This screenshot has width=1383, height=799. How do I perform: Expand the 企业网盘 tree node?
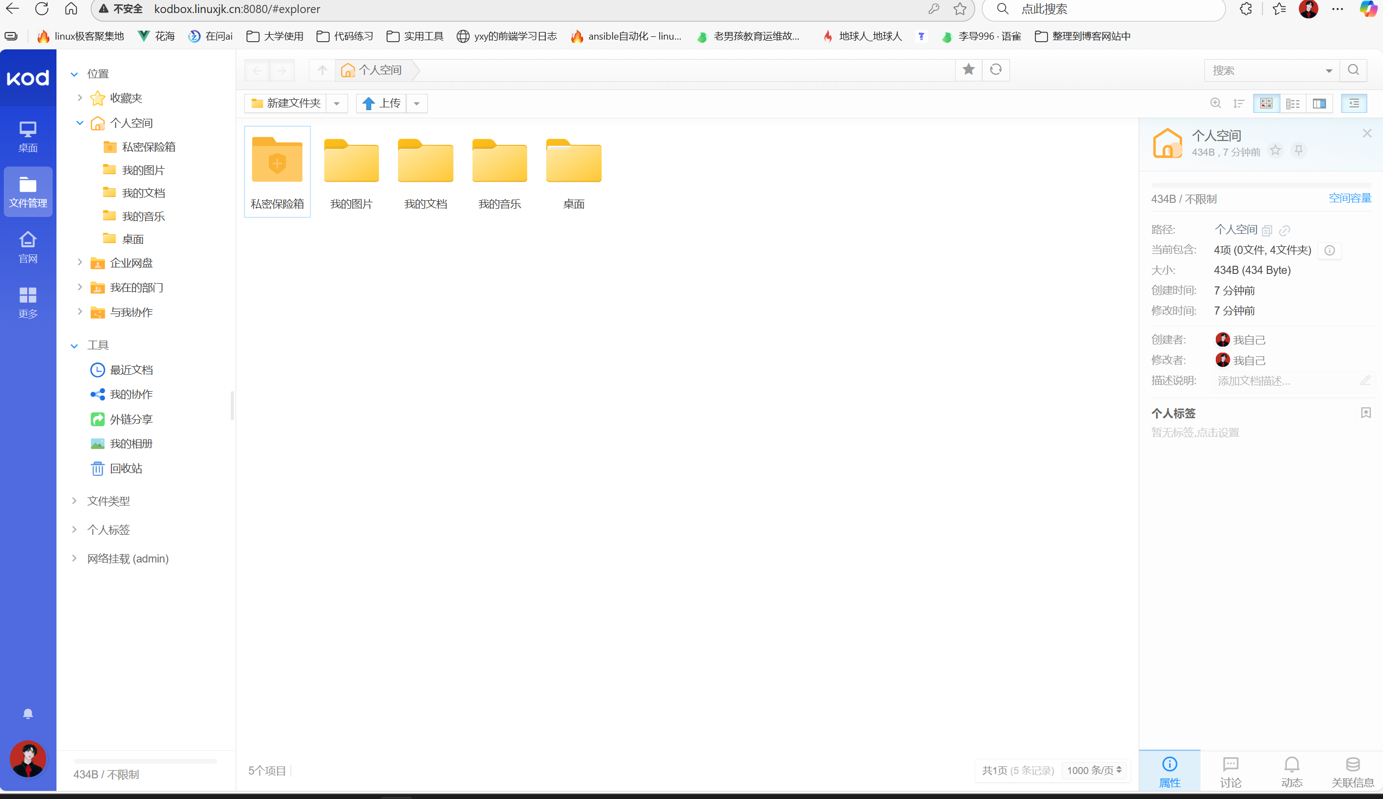(x=80, y=263)
